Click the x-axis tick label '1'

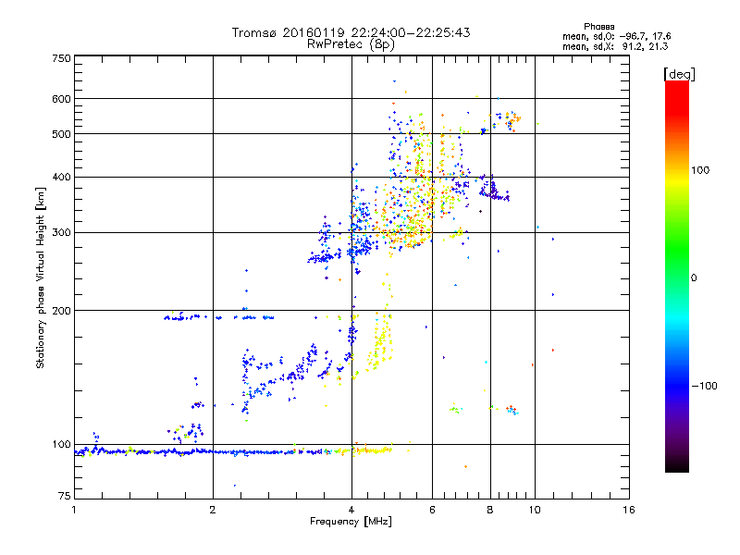pos(74,510)
